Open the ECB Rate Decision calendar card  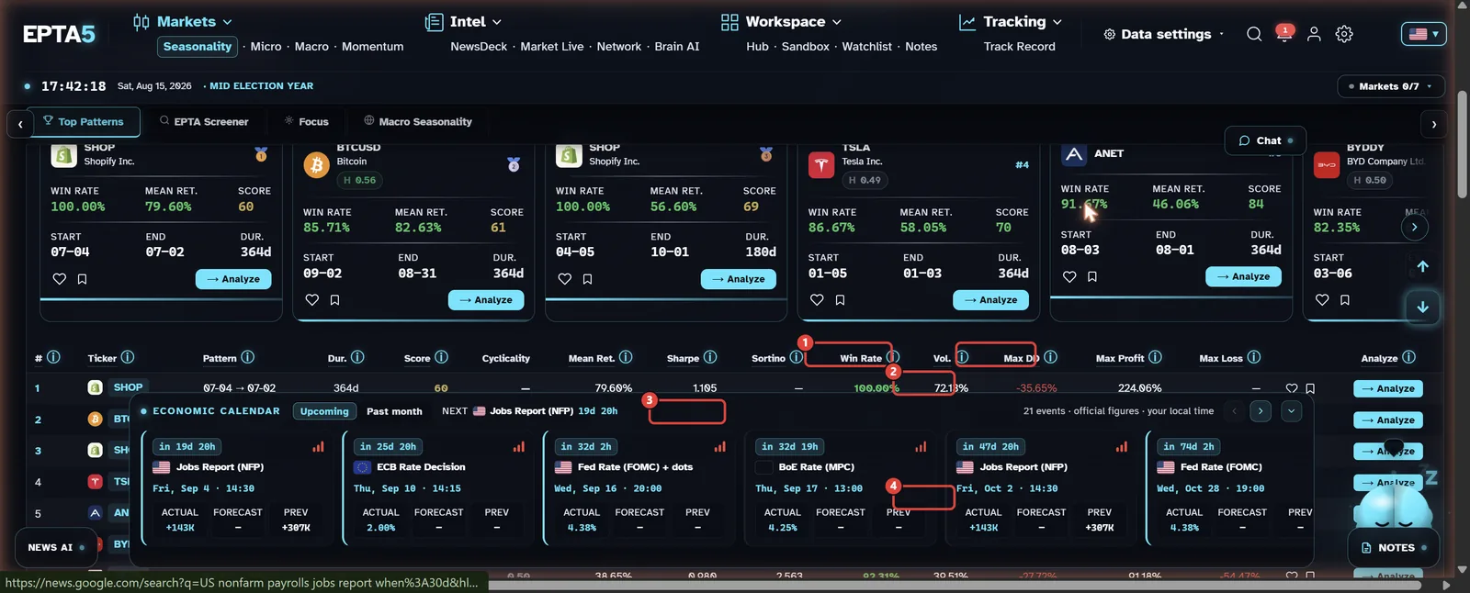pyautogui.click(x=440, y=489)
